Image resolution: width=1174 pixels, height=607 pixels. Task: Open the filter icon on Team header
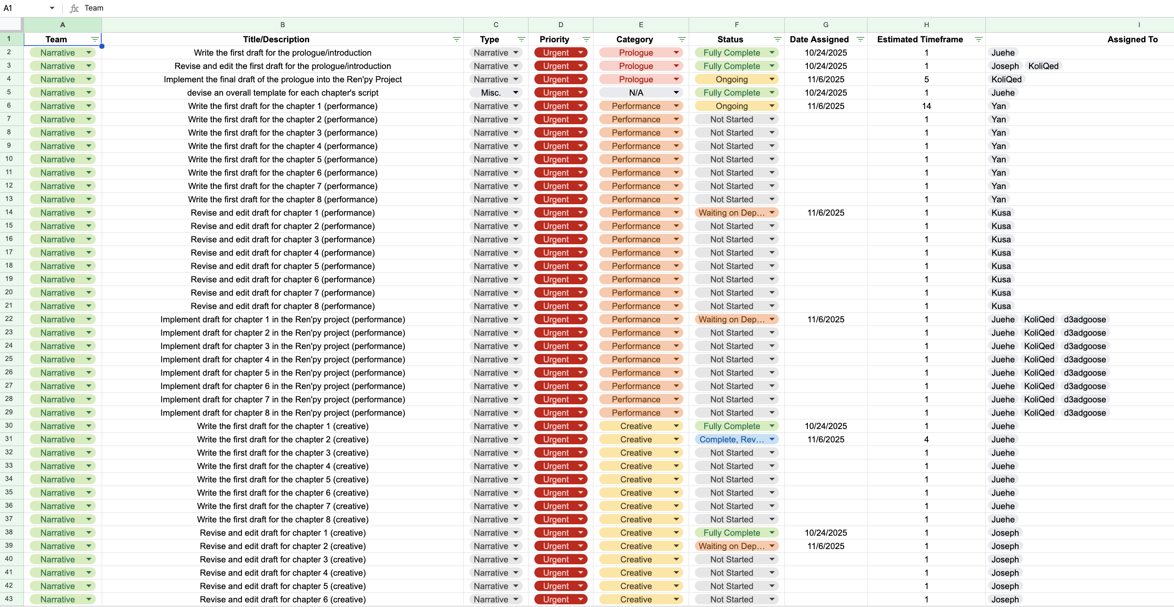tap(95, 40)
